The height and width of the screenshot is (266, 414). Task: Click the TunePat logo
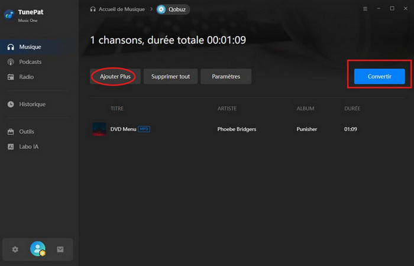coord(9,14)
